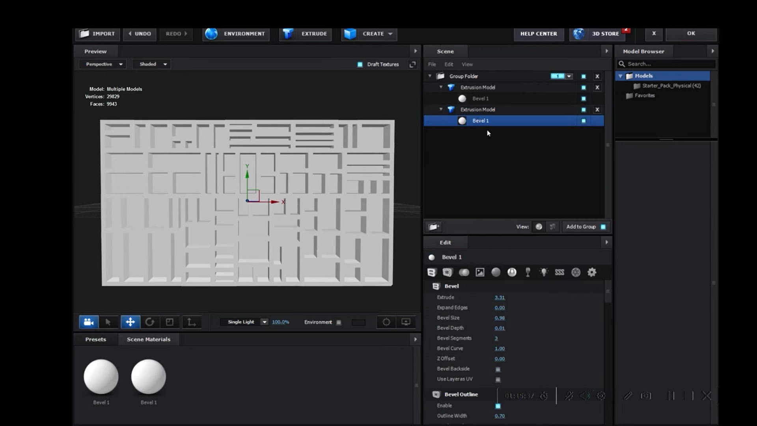The width and height of the screenshot is (757, 426).
Task: Toggle Environment checkbox in preview bar
Action: 339,322
